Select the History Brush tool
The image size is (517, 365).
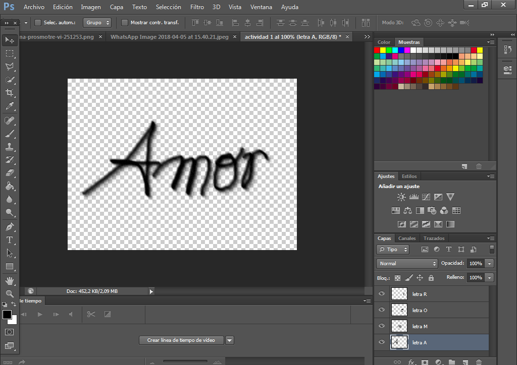pos(10,160)
